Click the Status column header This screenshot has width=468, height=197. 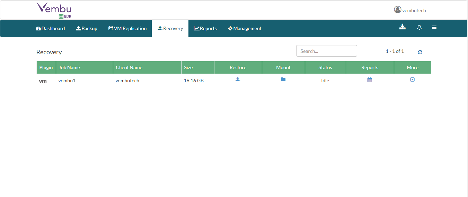click(325, 67)
